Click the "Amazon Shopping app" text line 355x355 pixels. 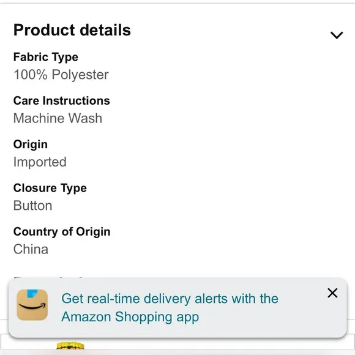(130, 316)
